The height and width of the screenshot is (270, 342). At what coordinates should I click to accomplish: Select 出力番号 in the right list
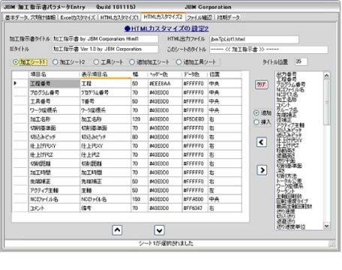click(x=286, y=74)
